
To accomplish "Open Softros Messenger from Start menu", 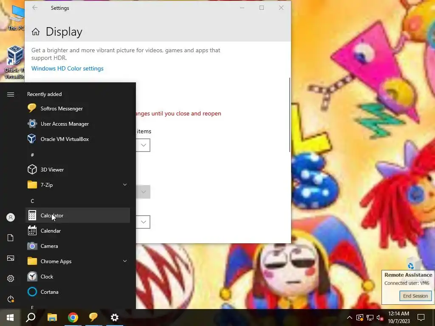I will (78, 108).
